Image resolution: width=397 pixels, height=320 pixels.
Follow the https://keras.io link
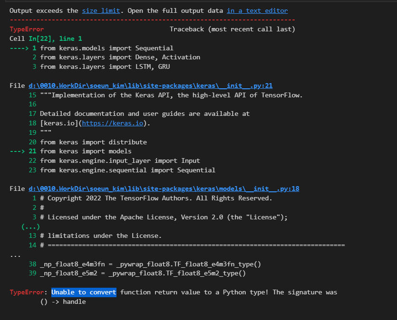[x=113, y=123]
